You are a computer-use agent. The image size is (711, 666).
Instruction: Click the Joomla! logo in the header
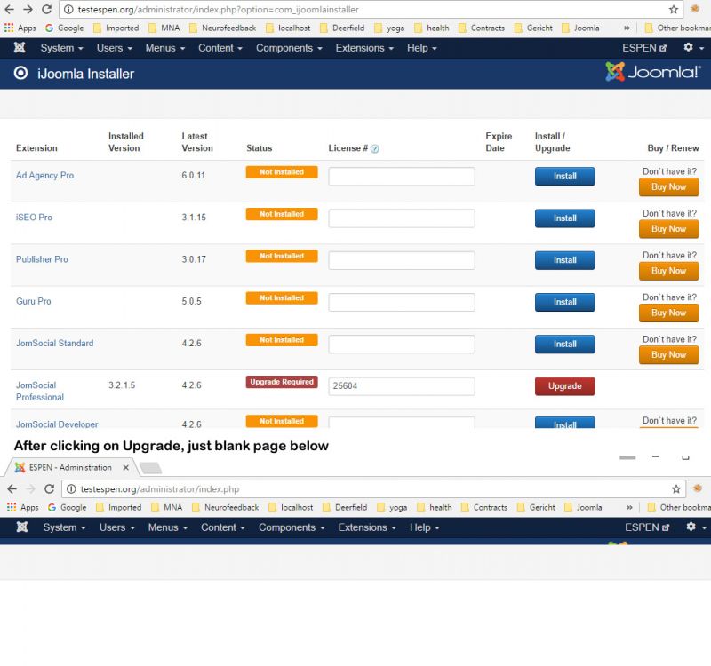tap(653, 72)
